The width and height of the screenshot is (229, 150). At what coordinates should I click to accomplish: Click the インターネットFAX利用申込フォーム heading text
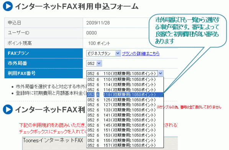pyautogui.click(x=77, y=6)
